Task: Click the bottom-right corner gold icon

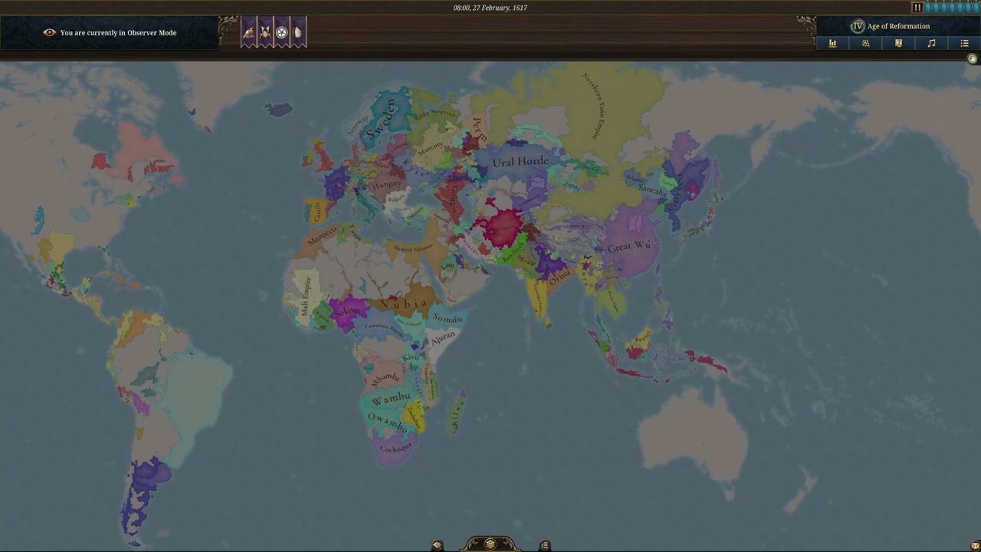Action: click(975, 545)
